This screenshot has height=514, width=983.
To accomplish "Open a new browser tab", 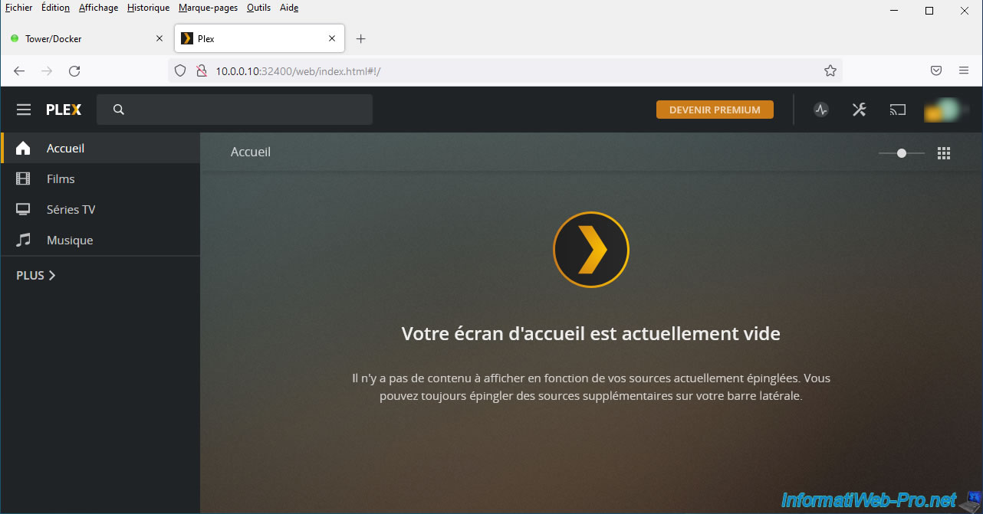I will pos(361,39).
